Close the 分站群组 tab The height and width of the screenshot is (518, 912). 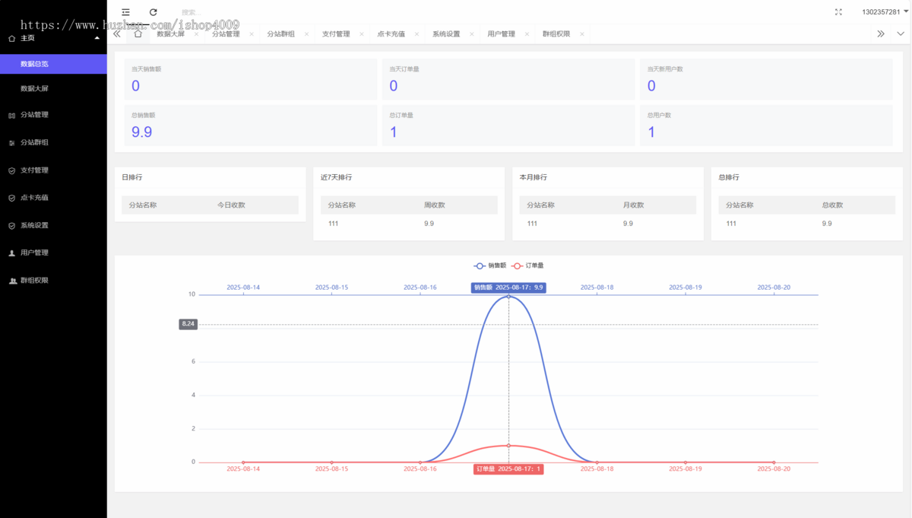(x=306, y=34)
